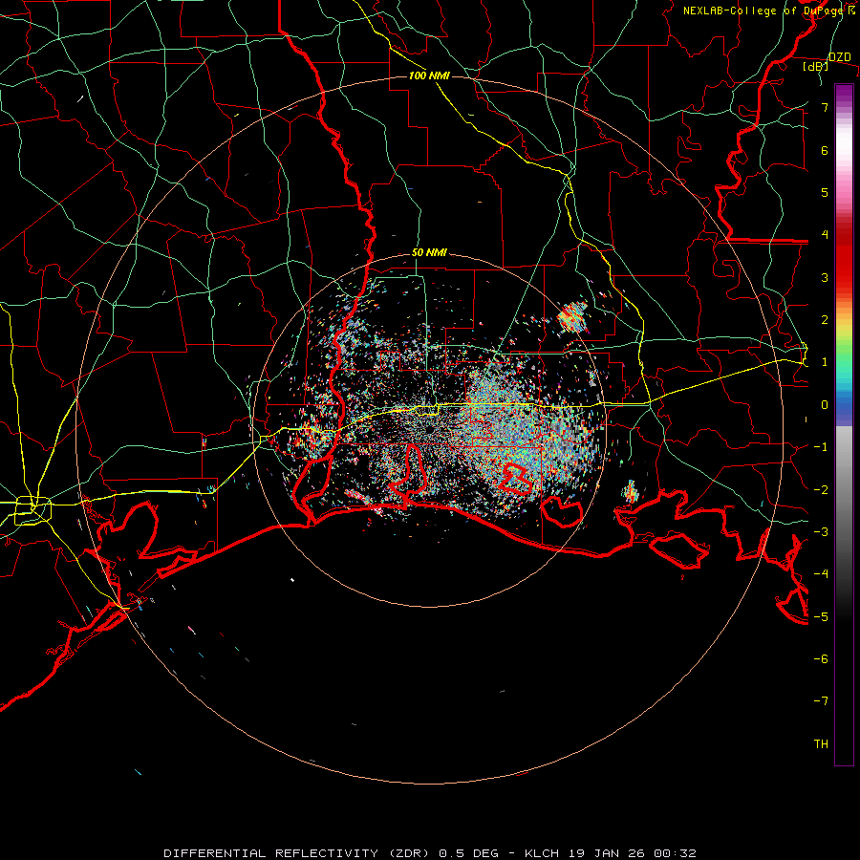This screenshot has width=860, height=860.
Task: Click the -3 value on the scale
Action: pos(821,532)
